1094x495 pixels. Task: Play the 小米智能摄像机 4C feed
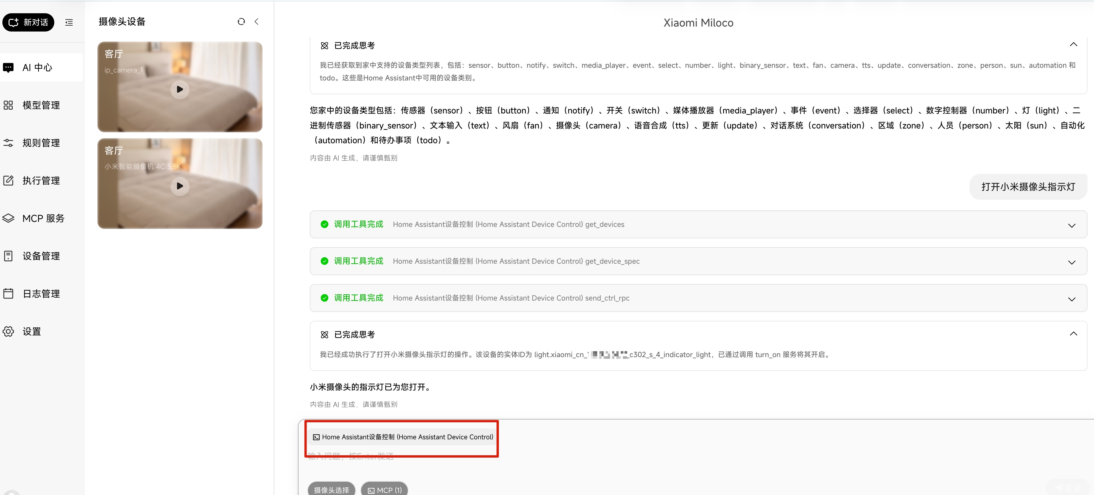180,186
